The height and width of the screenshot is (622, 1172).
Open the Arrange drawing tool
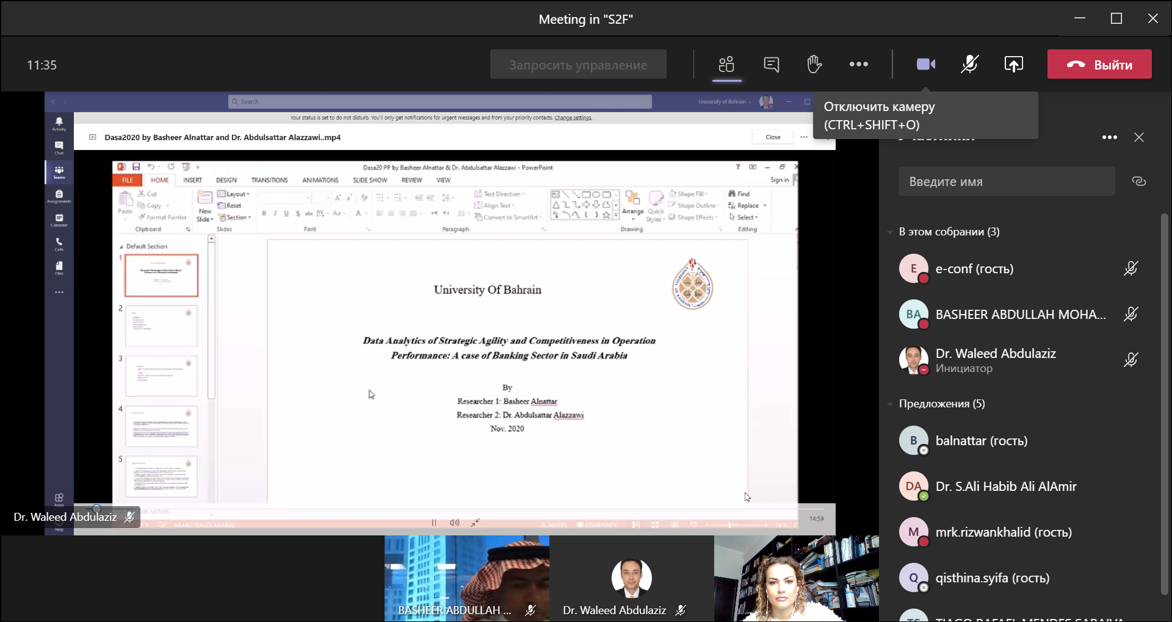pos(633,204)
